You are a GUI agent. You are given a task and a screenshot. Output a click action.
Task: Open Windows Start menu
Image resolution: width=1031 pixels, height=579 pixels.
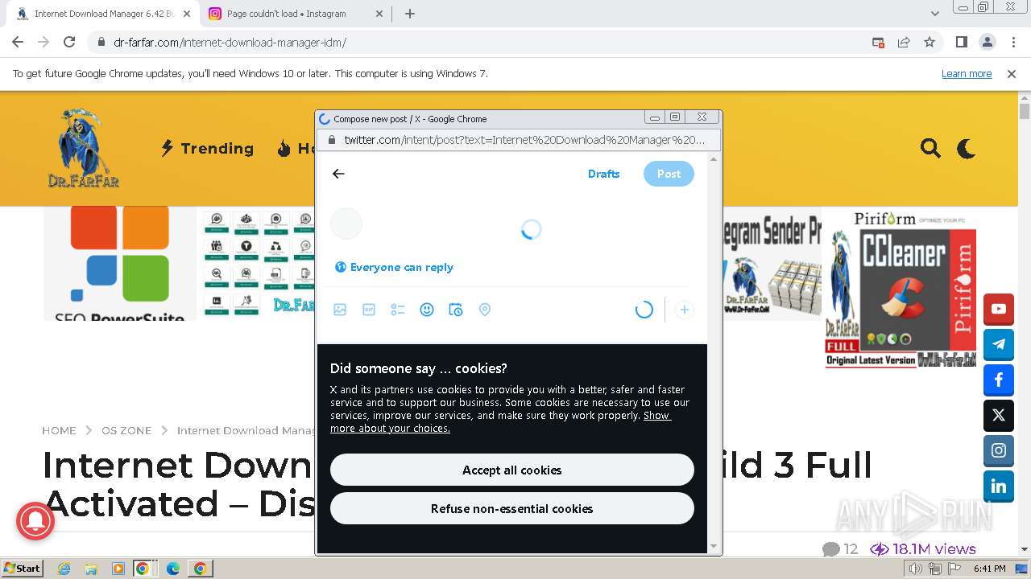point(23,569)
